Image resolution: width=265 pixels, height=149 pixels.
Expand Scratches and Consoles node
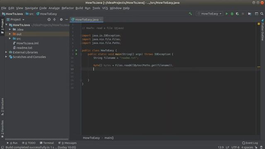pyautogui.click(x=6, y=57)
